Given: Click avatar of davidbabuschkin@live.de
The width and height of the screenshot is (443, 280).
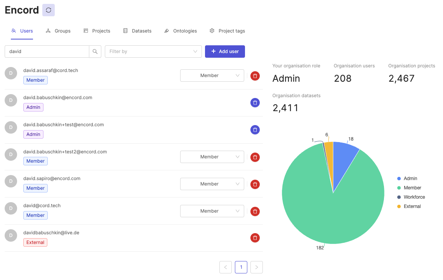Looking at the screenshot, I should click(x=11, y=235).
